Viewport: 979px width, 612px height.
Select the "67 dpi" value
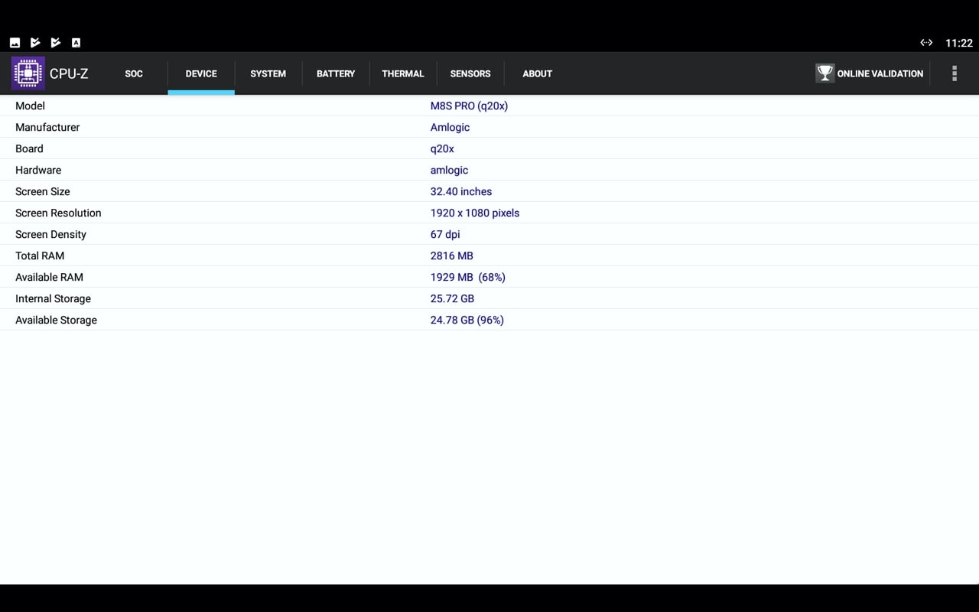445,234
